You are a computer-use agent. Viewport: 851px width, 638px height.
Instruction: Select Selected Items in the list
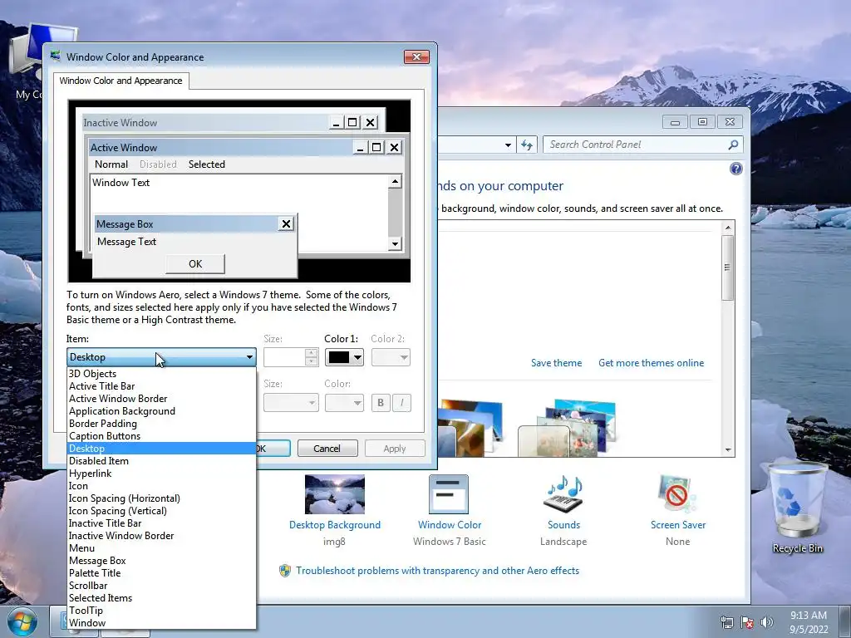[x=161, y=598]
